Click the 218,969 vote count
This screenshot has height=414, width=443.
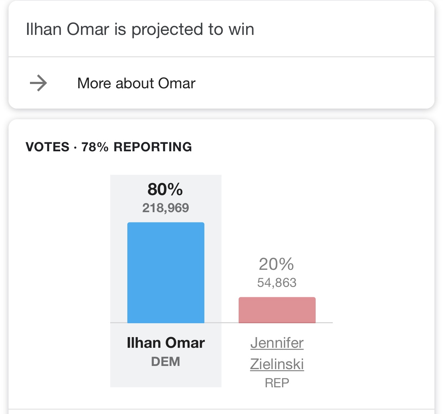click(x=166, y=208)
